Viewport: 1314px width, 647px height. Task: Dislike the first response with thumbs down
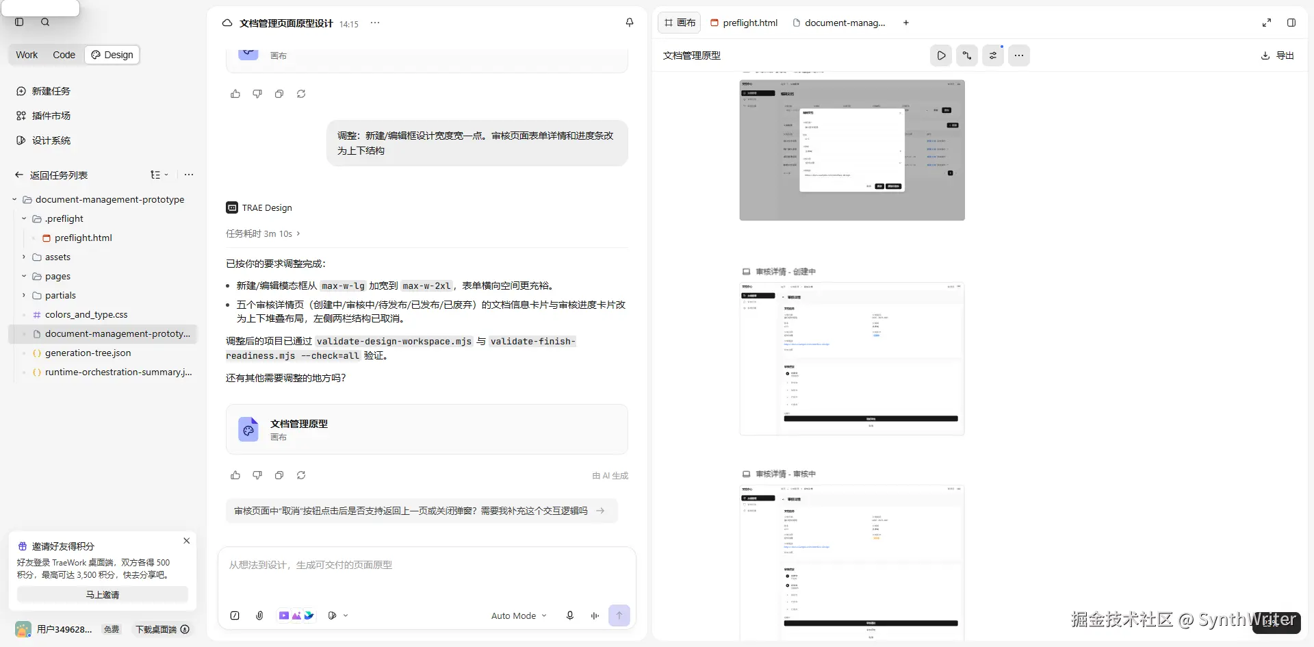(257, 94)
